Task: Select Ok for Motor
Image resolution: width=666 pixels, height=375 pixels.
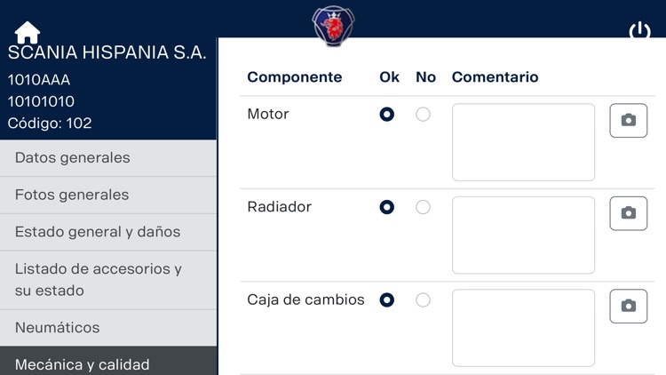Action: pyautogui.click(x=387, y=115)
